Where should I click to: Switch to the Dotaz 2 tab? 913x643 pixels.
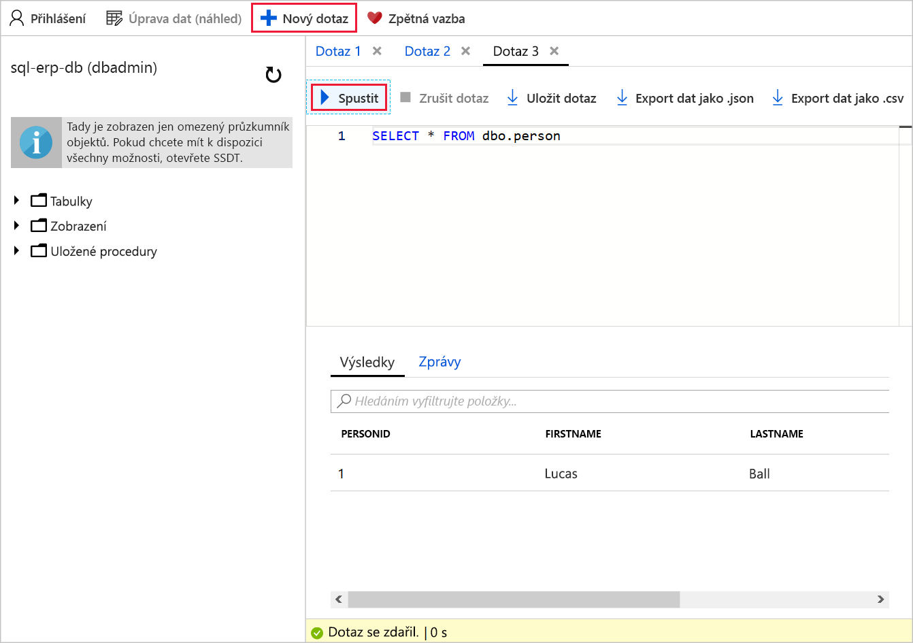[427, 51]
